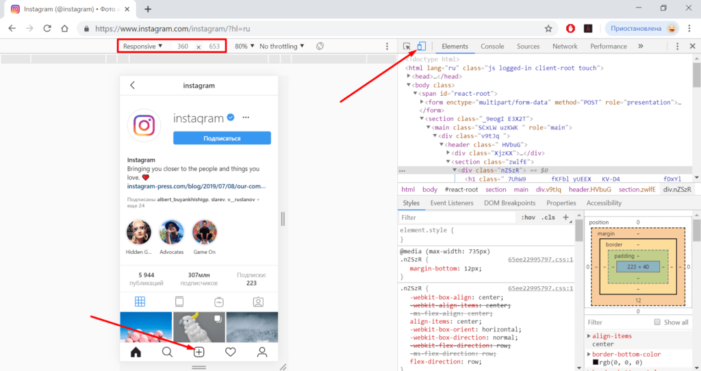Enable the Show all checkbox
701x371 pixels.
tap(657, 322)
